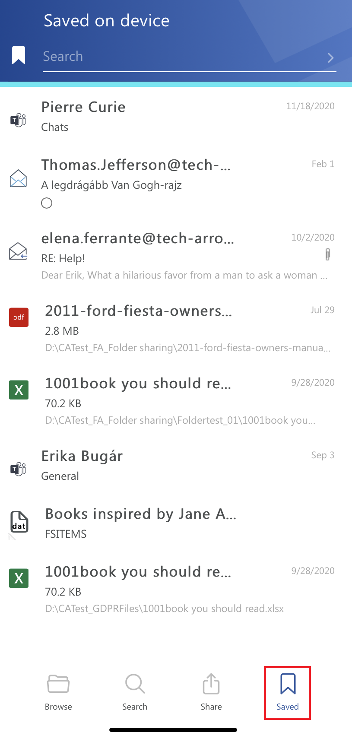Select the Saved tab
This screenshot has height=739, width=352.
click(x=288, y=692)
